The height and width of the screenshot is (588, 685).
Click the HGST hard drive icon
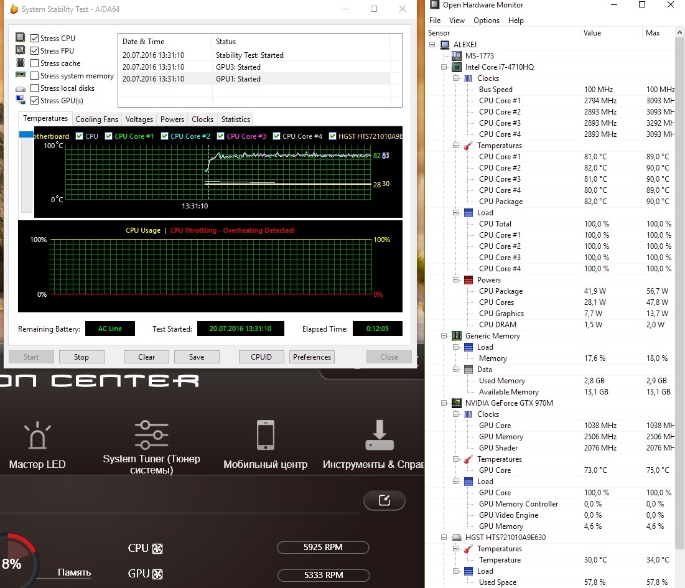coord(457,538)
